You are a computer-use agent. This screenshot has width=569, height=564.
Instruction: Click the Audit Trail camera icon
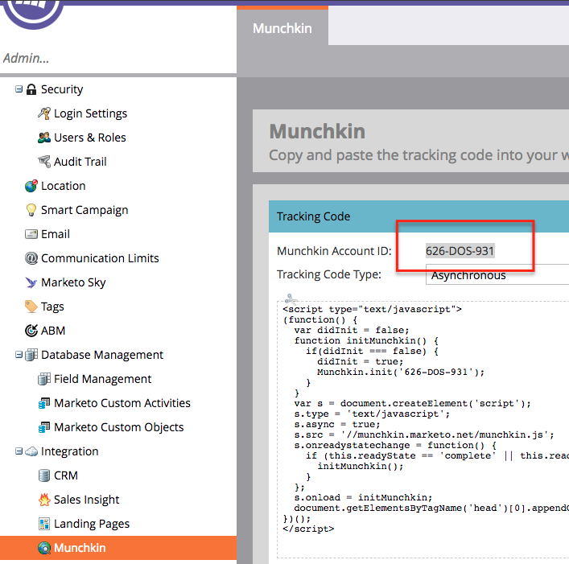click(x=44, y=162)
